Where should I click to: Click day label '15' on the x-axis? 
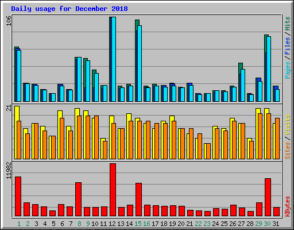point(138,224)
